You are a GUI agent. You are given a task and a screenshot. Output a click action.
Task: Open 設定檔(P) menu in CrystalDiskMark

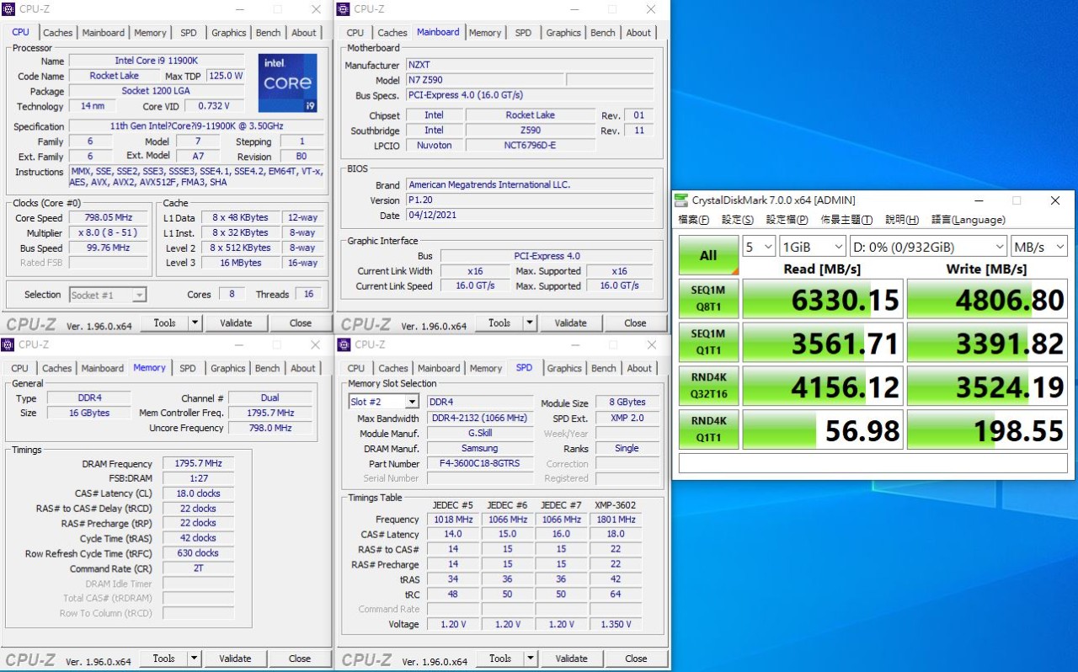point(787,220)
